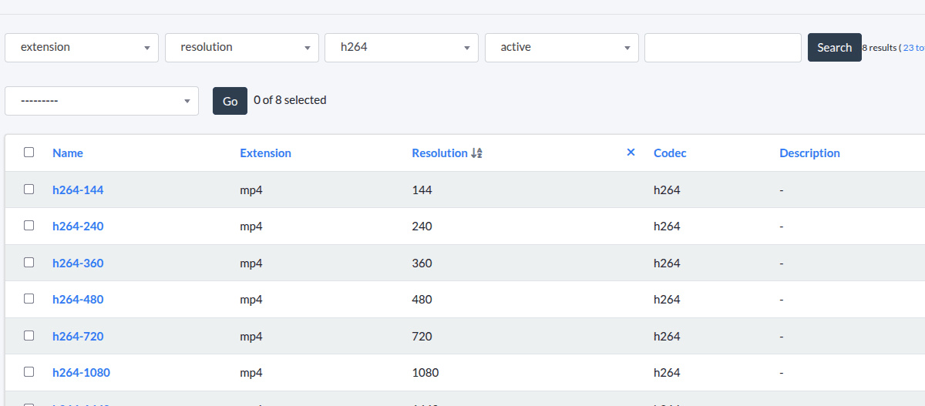Open the h264 codec filter dropdown

(x=402, y=48)
